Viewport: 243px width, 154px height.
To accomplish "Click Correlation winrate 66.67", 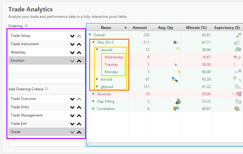I will [206, 109].
